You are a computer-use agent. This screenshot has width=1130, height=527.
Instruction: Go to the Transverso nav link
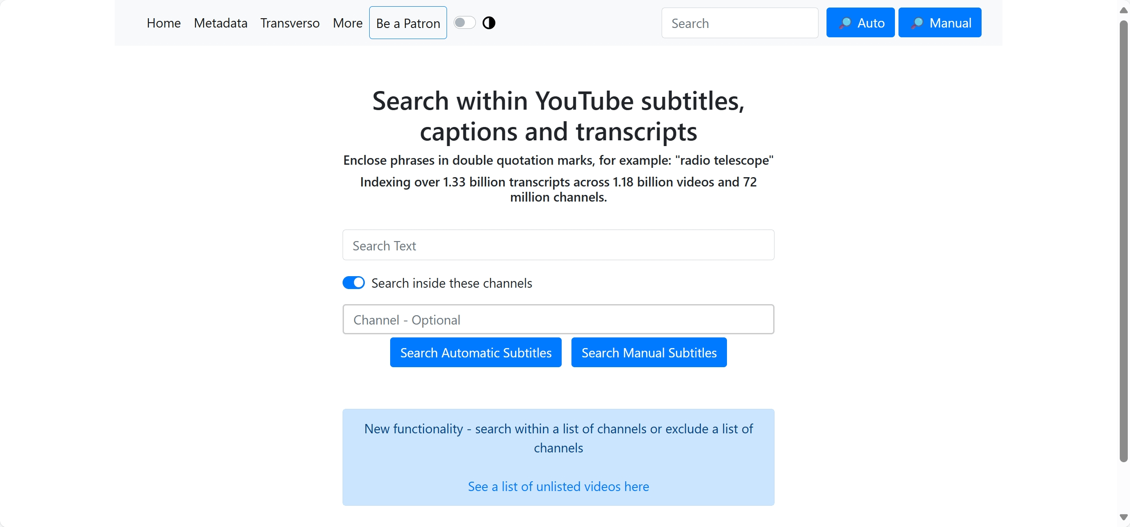pos(290,23)
